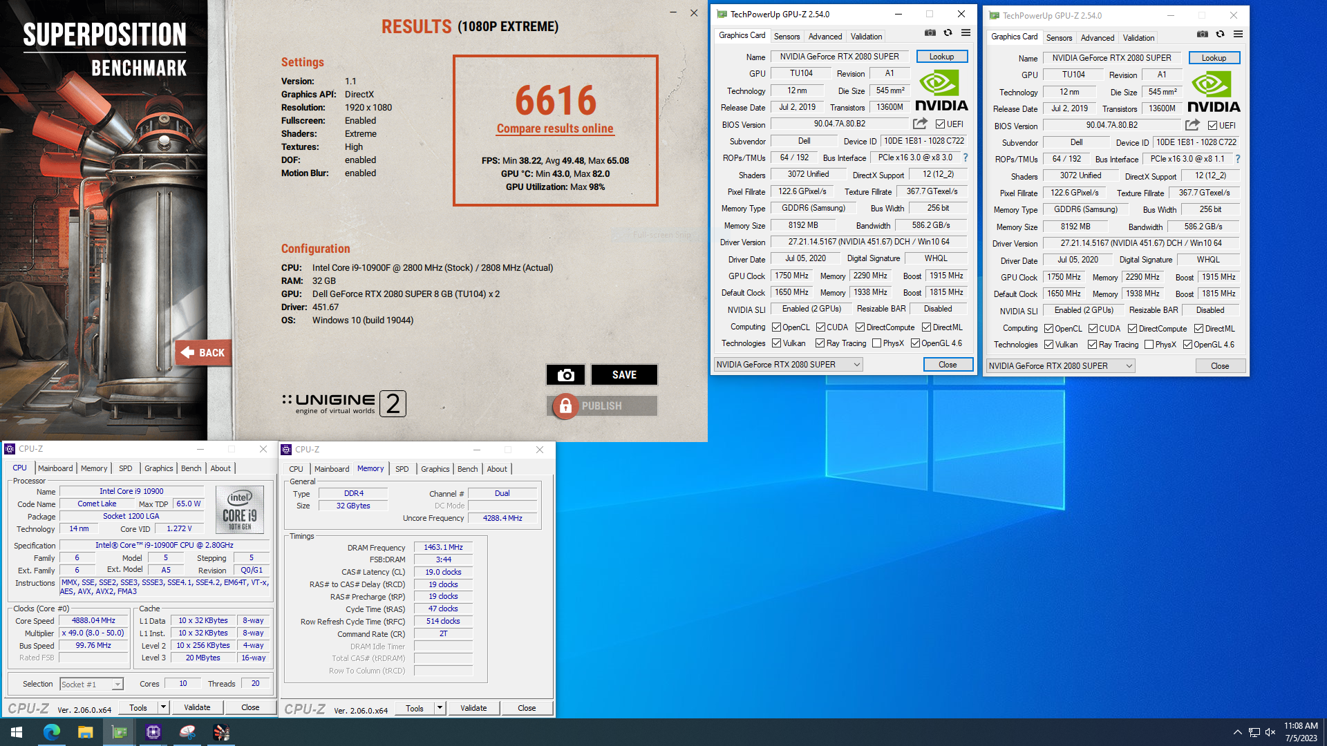Click GPU-Z taskbar icon
Viewport: 1327px width, 746px height.
coord(120,732)
